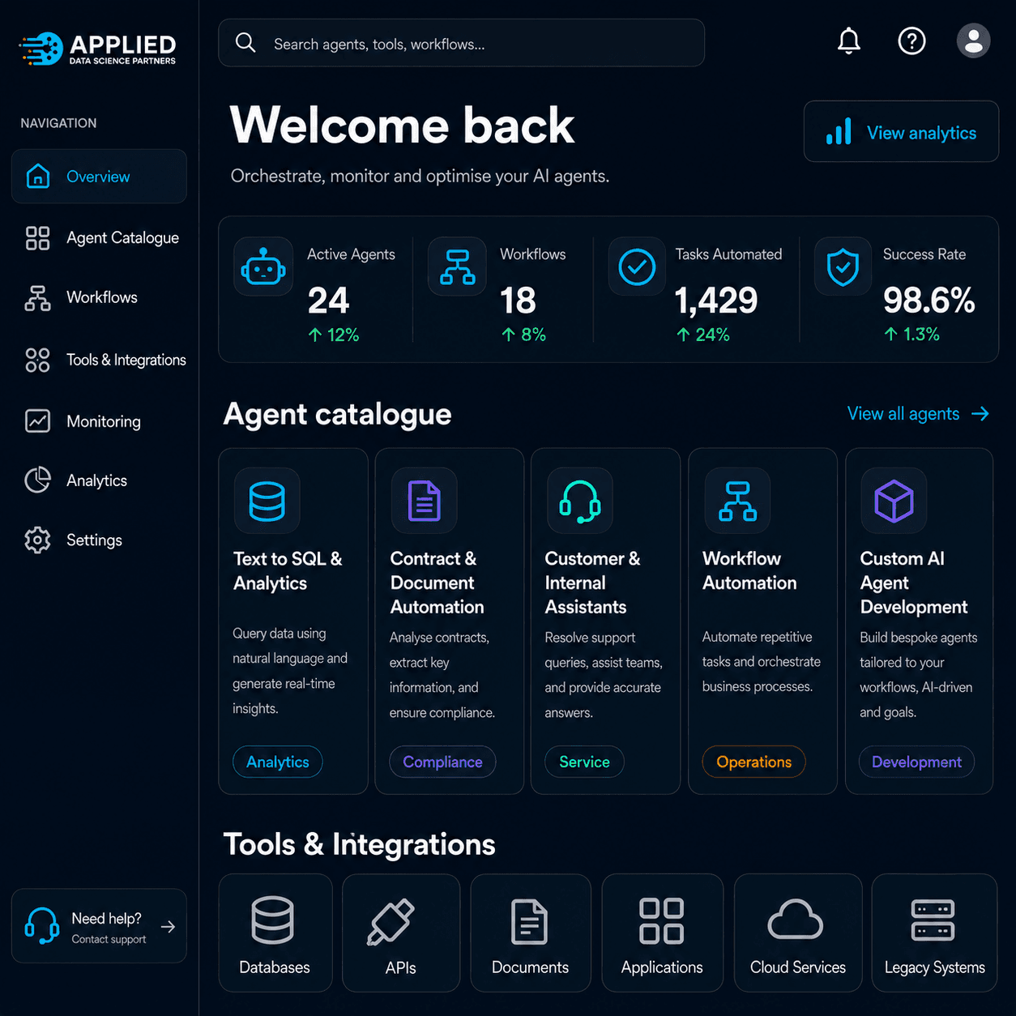The image size is (1016, 1016).
Task: Follow the View all agents link
Action: pyautogui.click(x=919, y=414)
